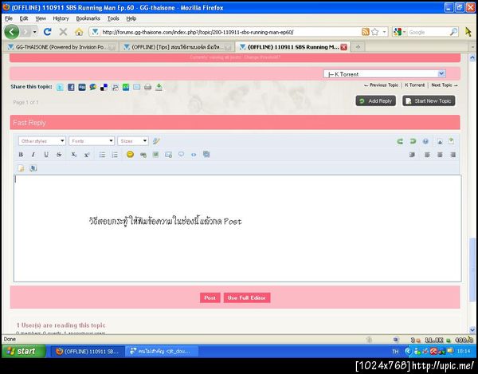
Task: Click the RSS feed icon in address bar
Action: point(366,32)
